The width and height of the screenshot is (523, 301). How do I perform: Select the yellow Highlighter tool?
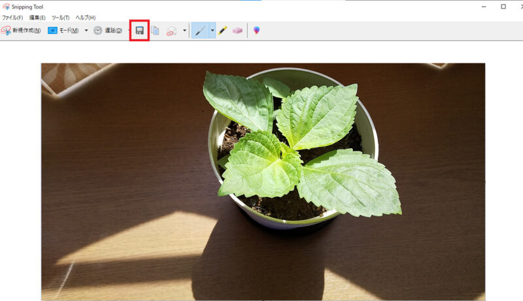point(223,31)
